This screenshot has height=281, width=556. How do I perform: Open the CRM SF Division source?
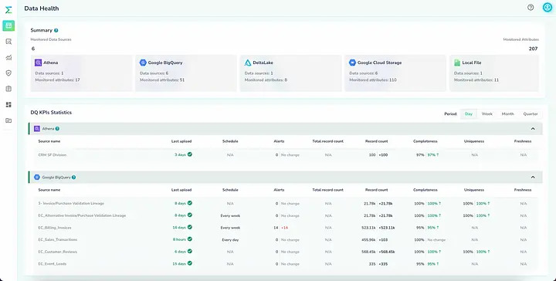click(x=53, y=155)
